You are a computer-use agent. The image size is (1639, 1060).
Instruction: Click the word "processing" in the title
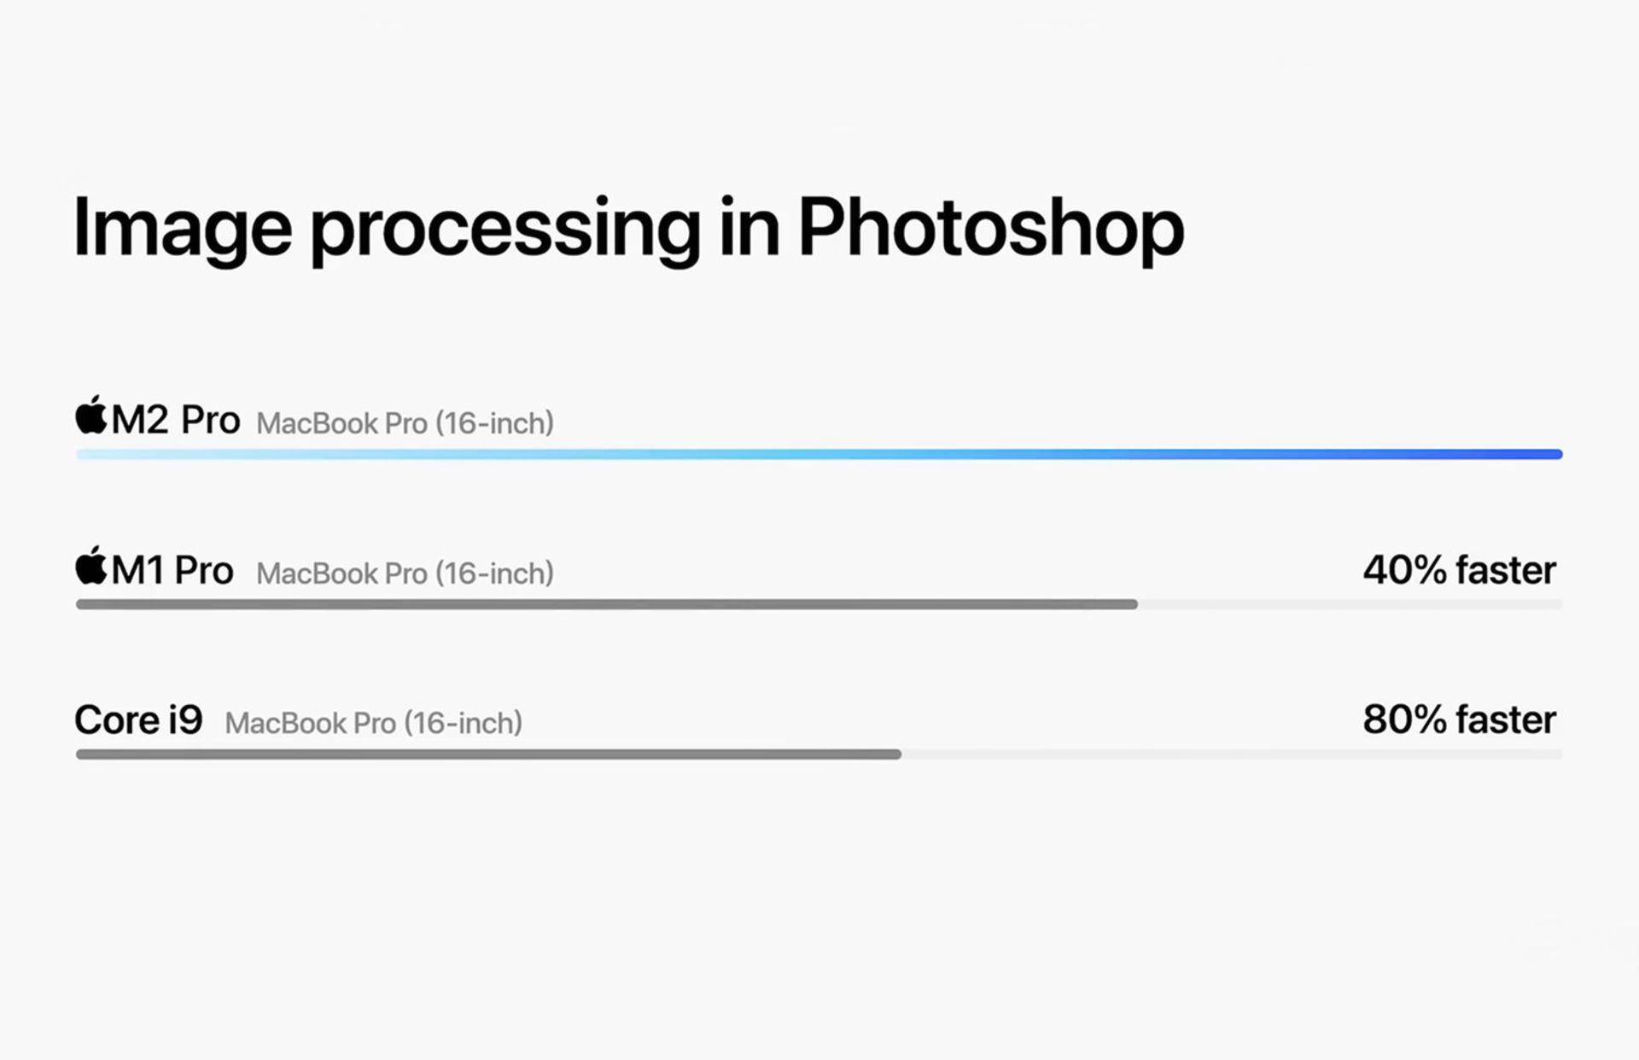[505, 229]
